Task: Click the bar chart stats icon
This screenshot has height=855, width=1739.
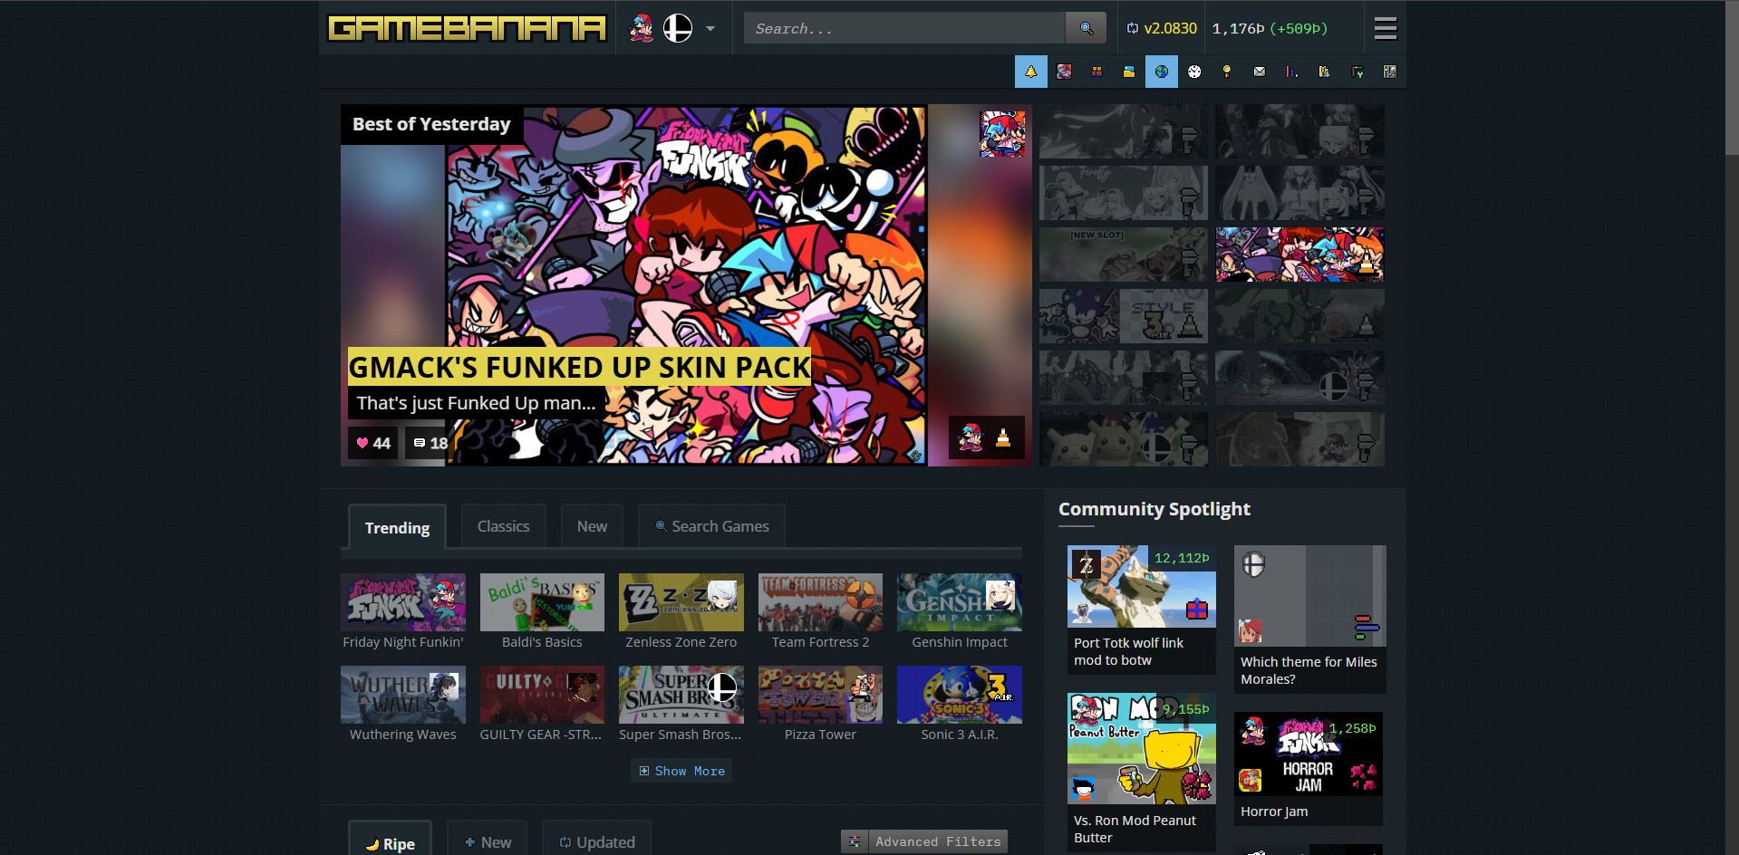Action: (1291, 72)
